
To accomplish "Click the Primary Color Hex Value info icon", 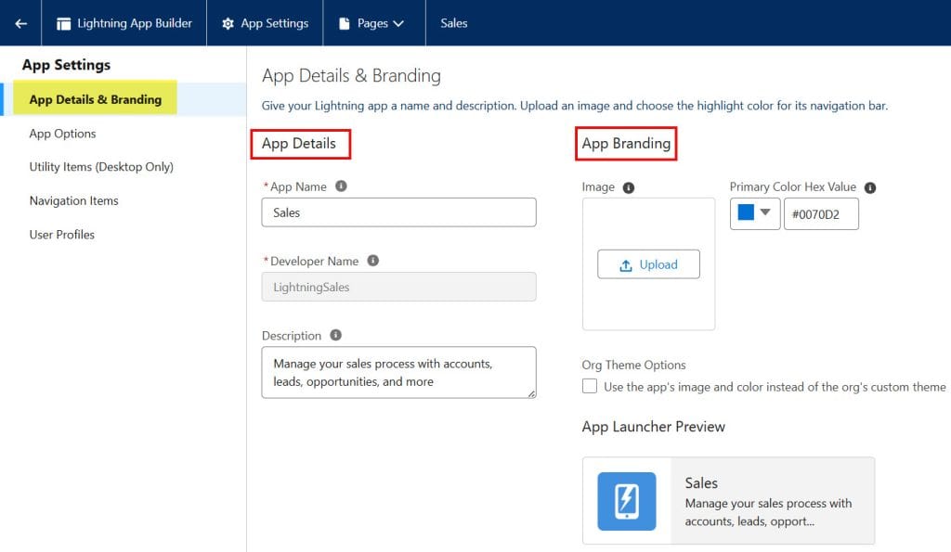I will 869,187.
